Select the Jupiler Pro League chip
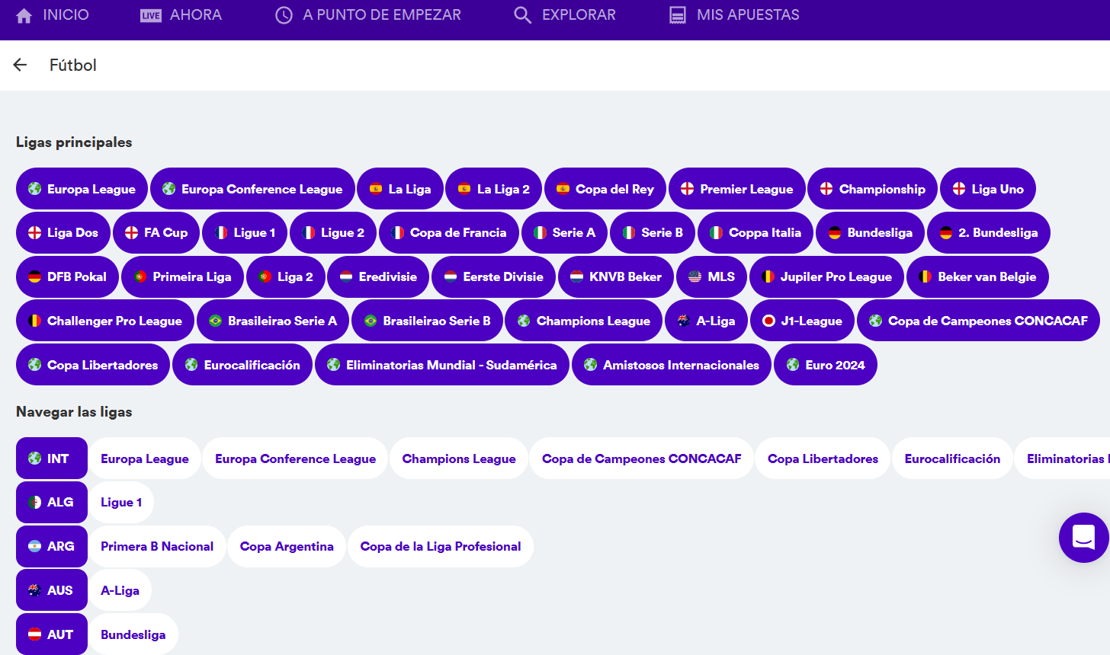The image size is (1110, 655). 826,276
